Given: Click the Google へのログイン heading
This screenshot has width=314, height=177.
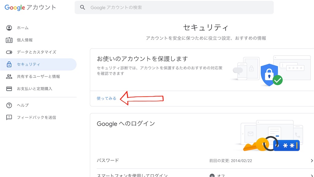Looking at the screenshot, I should [x=126, y=124].
